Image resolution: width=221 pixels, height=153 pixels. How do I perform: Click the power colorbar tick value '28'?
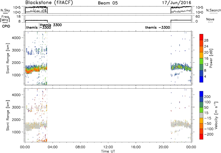[206, 40]
